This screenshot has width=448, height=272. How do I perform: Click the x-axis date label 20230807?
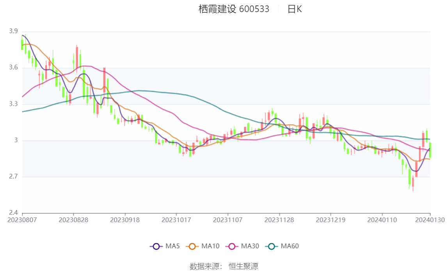(x=22, y=220)
